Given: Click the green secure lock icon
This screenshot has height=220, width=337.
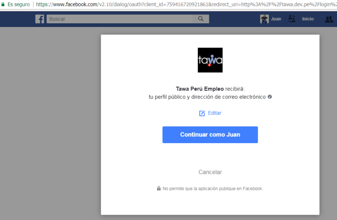Looking at the screenshot, I should [3, 4].
